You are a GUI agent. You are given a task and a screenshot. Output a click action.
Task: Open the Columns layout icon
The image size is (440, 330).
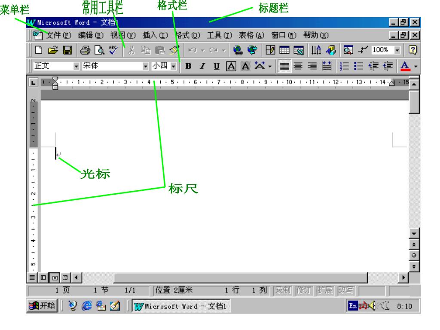pos(316,50)
